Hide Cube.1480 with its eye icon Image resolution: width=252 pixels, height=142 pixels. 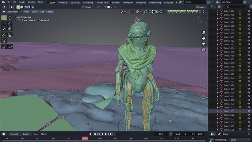(x=249, y=33)
